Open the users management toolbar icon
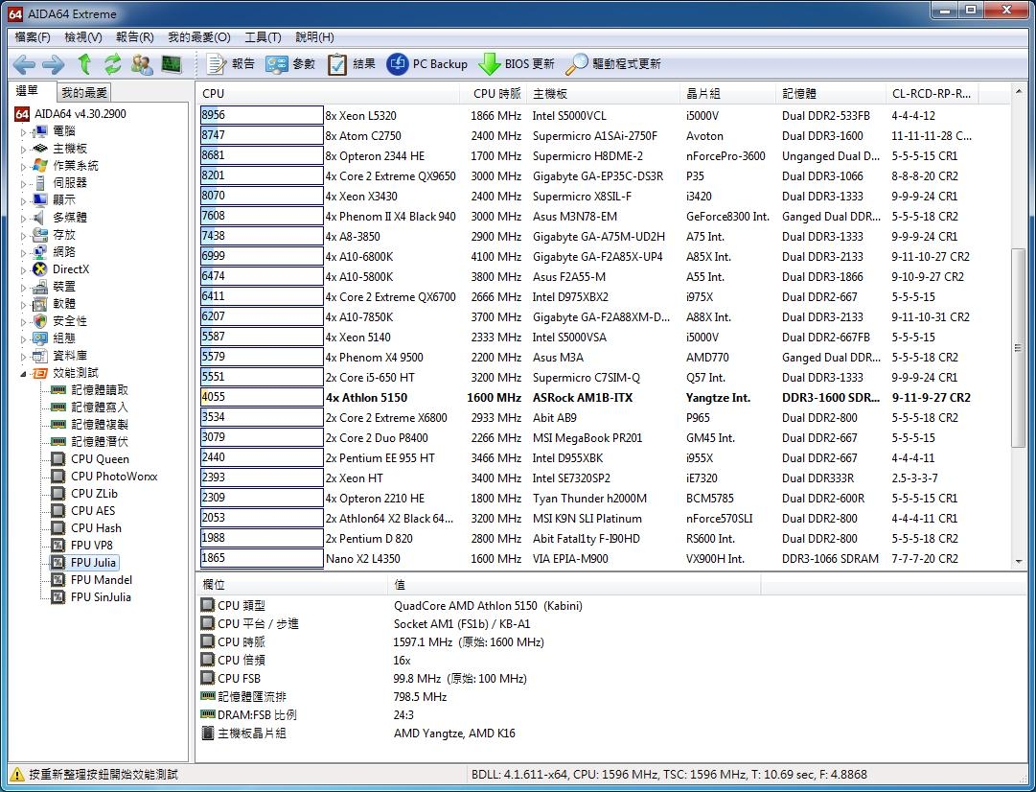 pos(142,64)
